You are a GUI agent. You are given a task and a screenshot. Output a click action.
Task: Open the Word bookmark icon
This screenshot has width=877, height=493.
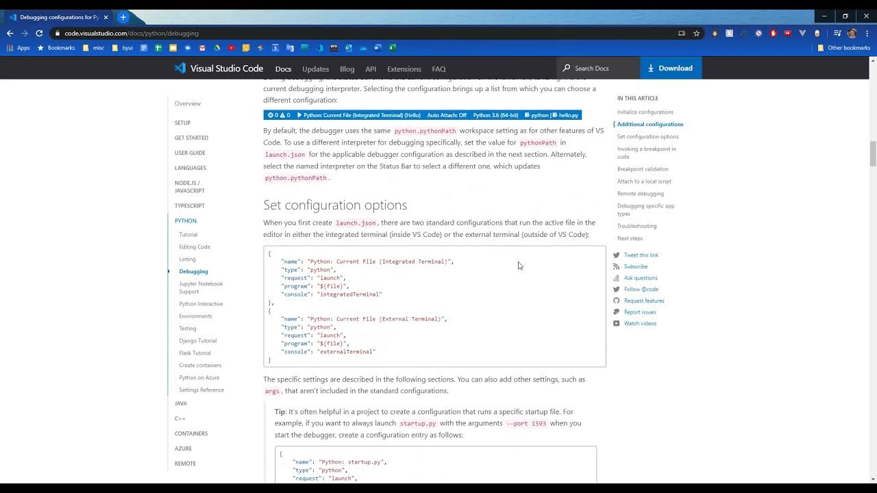tap(378, 48)
